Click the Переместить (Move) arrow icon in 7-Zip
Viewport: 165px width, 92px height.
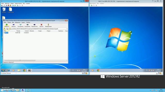34,25
